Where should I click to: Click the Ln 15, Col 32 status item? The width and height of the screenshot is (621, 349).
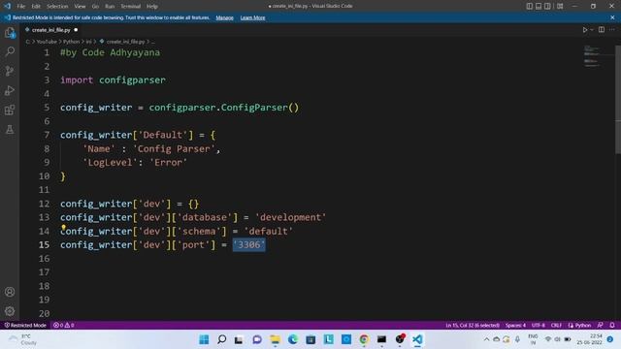coord(473,326)
